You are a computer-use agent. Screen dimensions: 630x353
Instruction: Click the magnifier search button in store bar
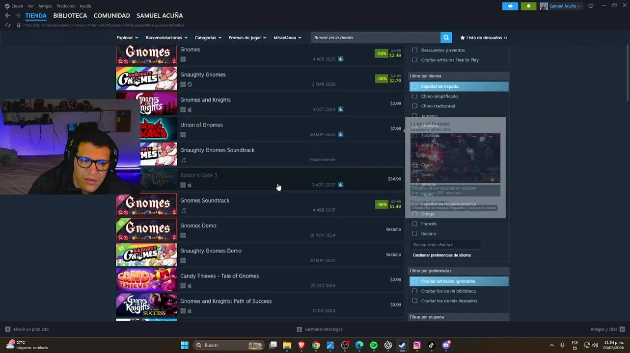pyautogui.click(x=446, y=38)
